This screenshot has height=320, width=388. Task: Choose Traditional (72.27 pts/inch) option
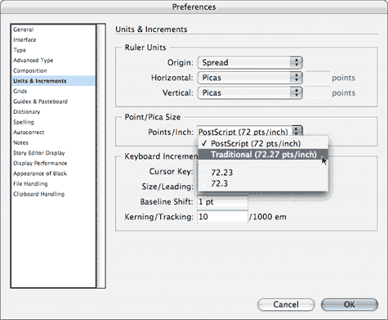pyautogui.click(x=263, y=155)
